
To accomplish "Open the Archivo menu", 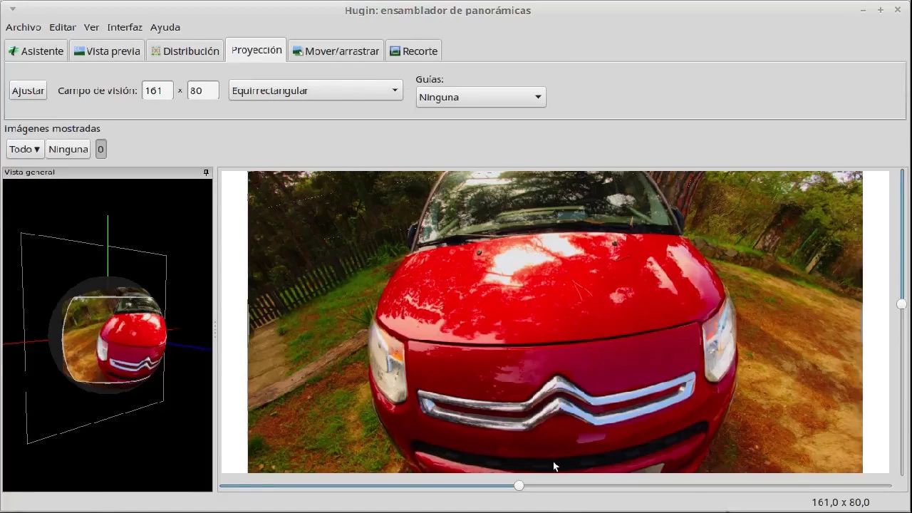I will coord(23,27).
